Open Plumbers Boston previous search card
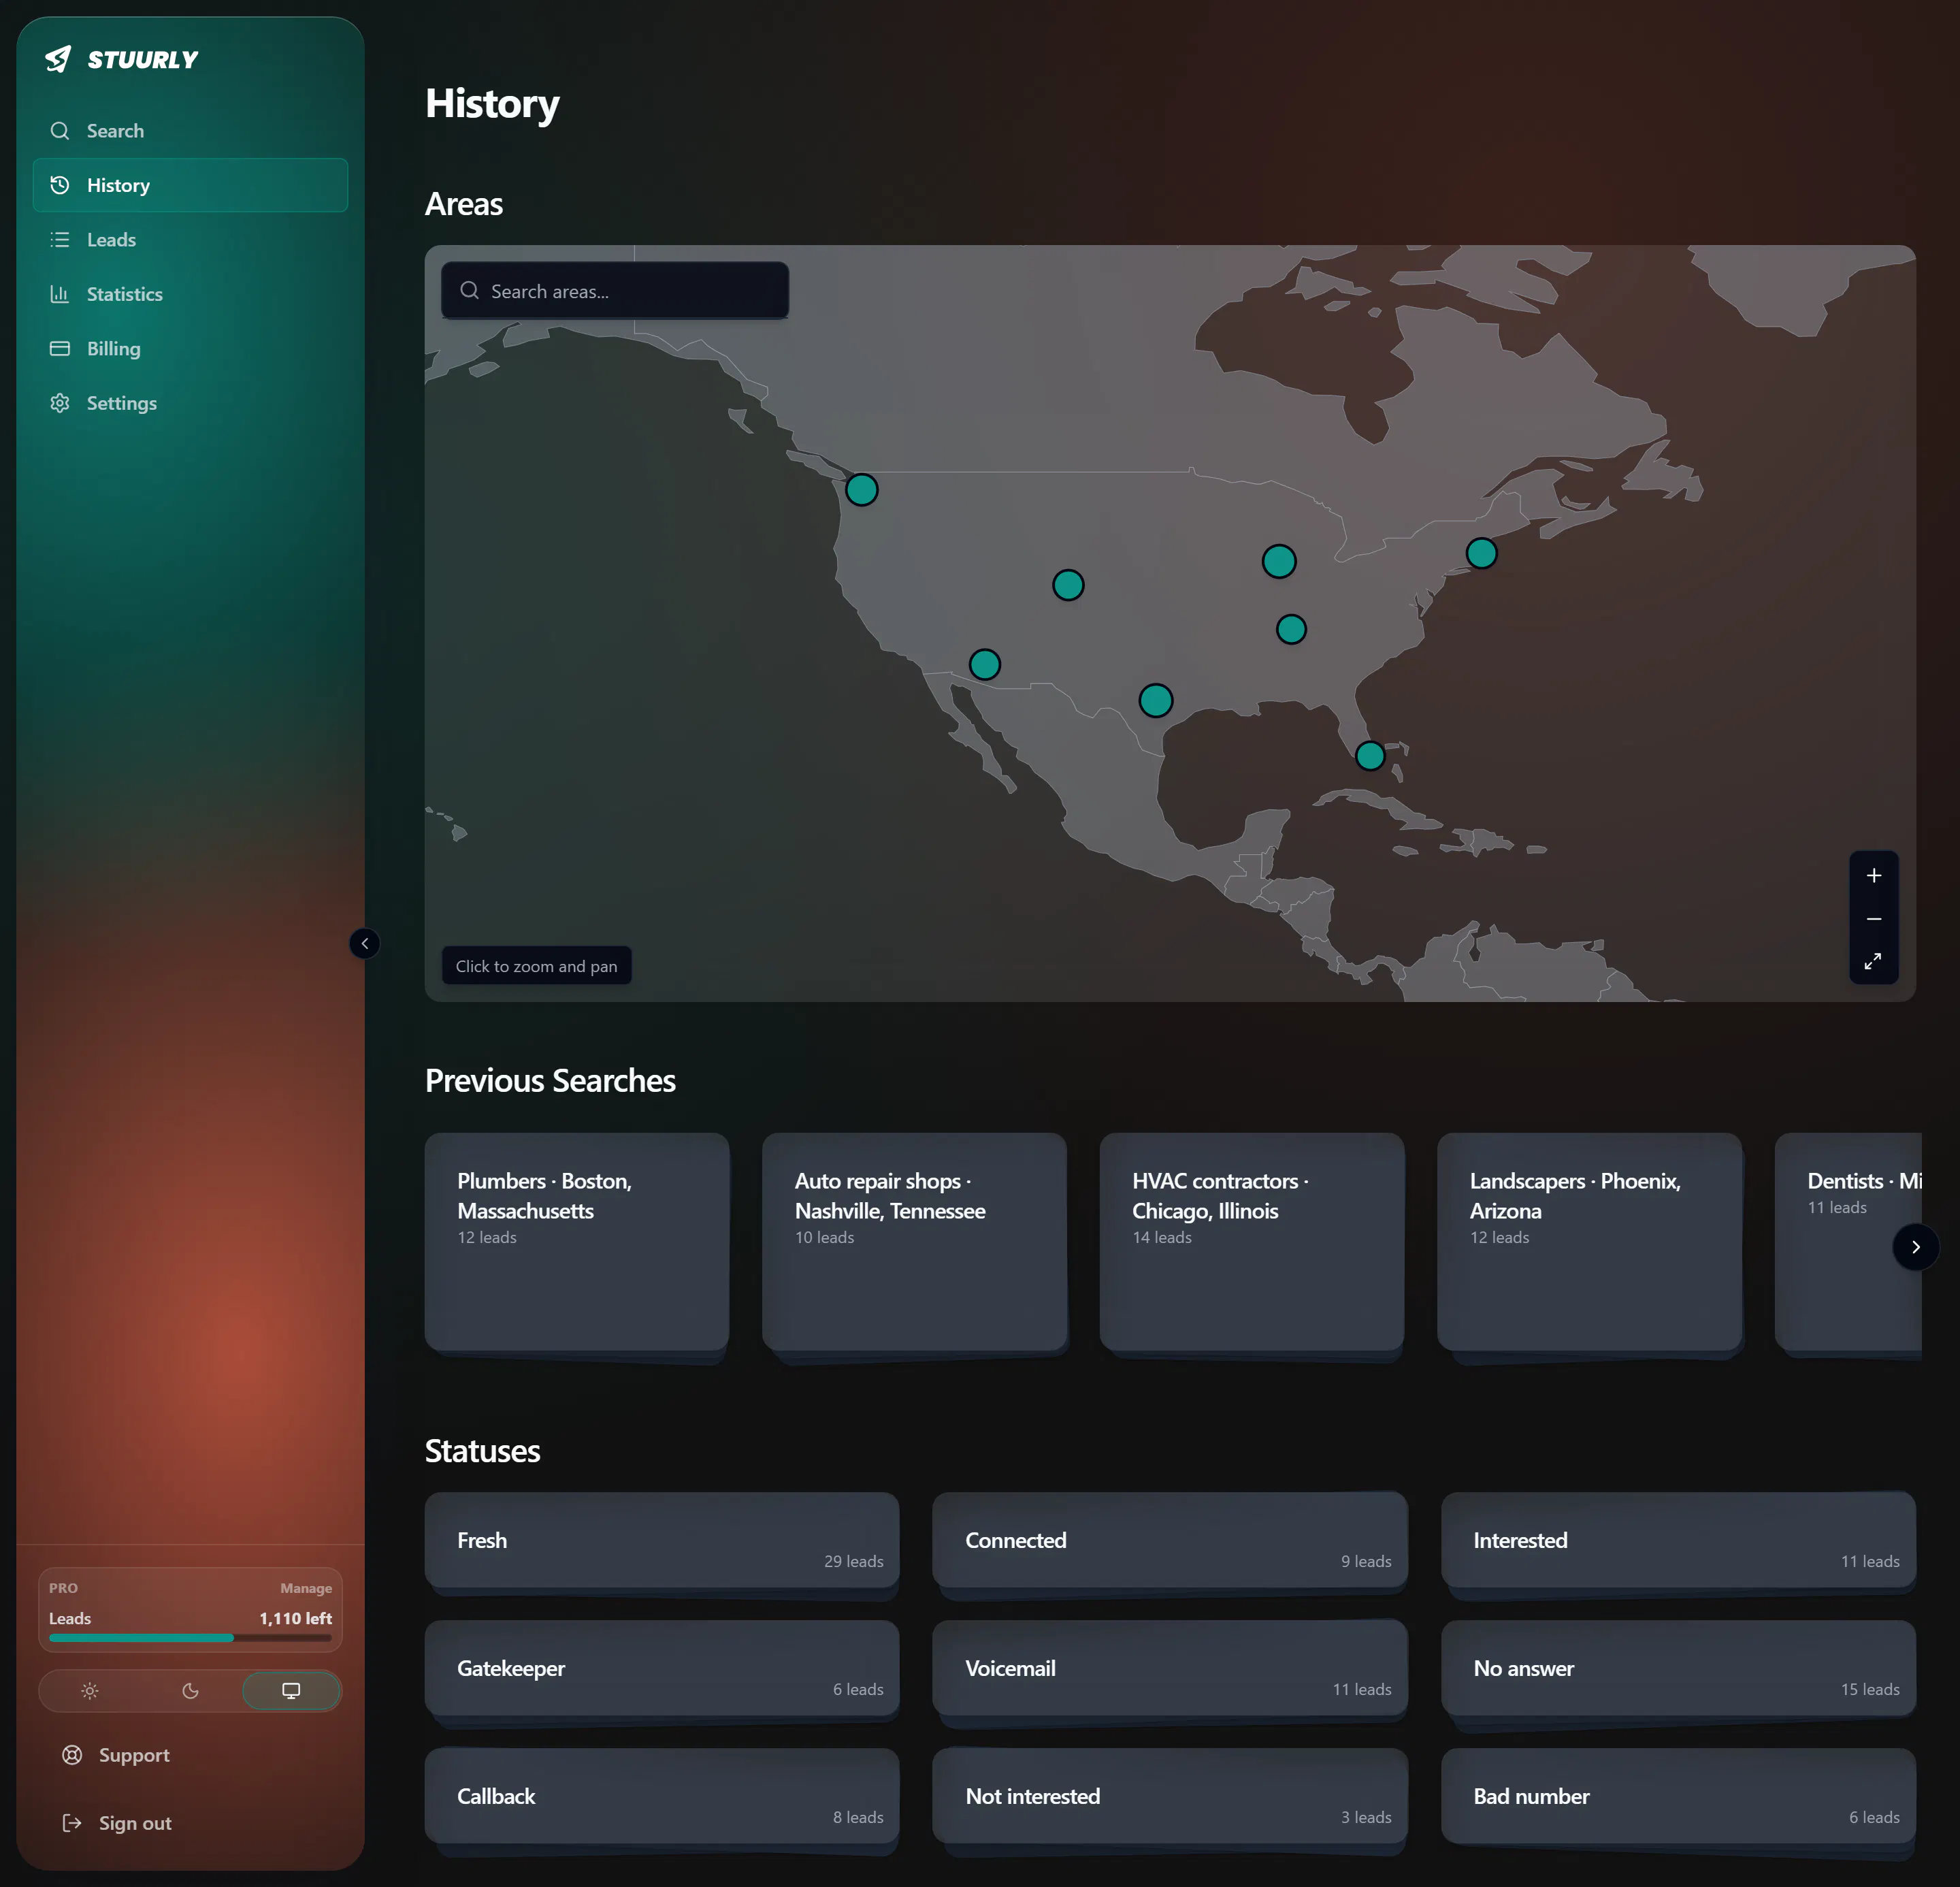Viewport: 1960px width, 1887px height. pos(577,1242)
